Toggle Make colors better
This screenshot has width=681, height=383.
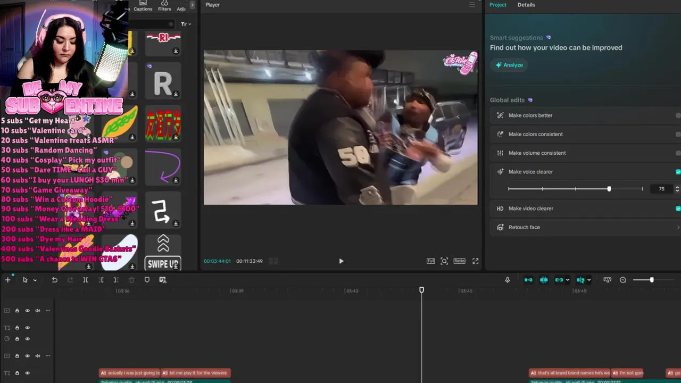[x=678, y=115]
